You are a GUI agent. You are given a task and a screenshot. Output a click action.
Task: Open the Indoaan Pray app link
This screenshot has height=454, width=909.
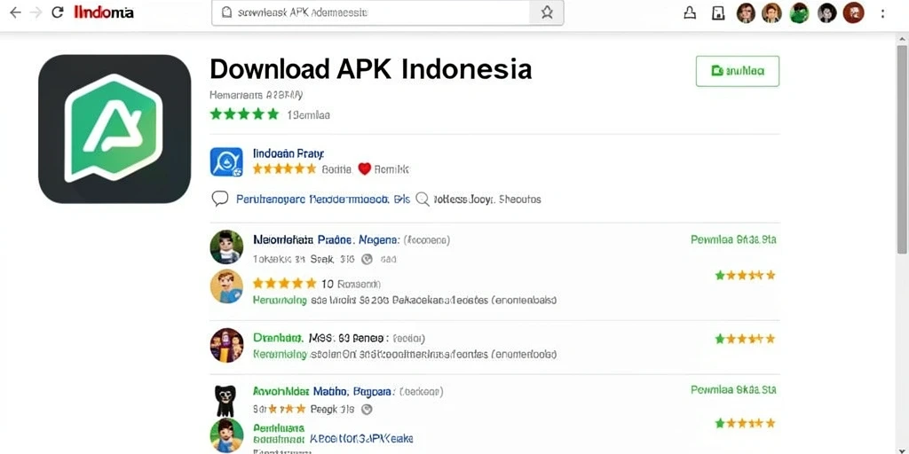pyautogui.click(x=289, y=153)
